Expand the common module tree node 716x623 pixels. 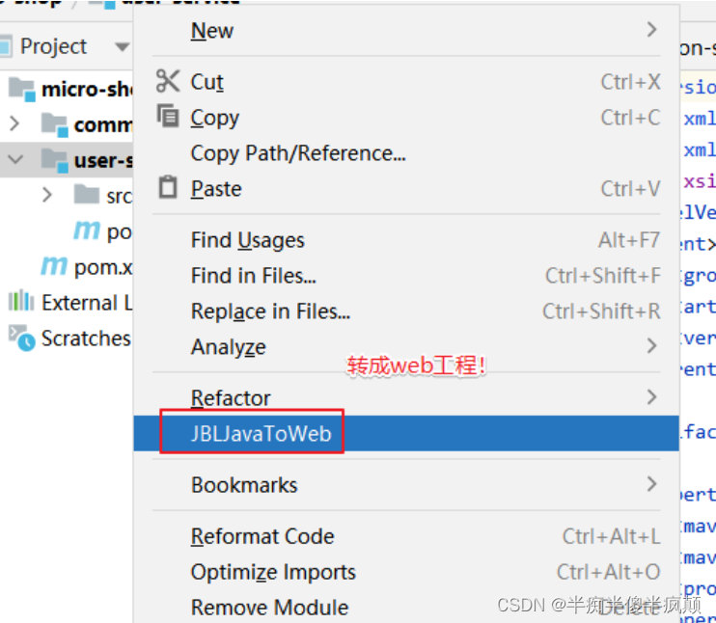[15, 123]
